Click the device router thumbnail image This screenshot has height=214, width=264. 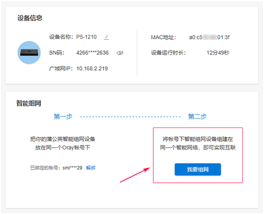coord(29,52)
